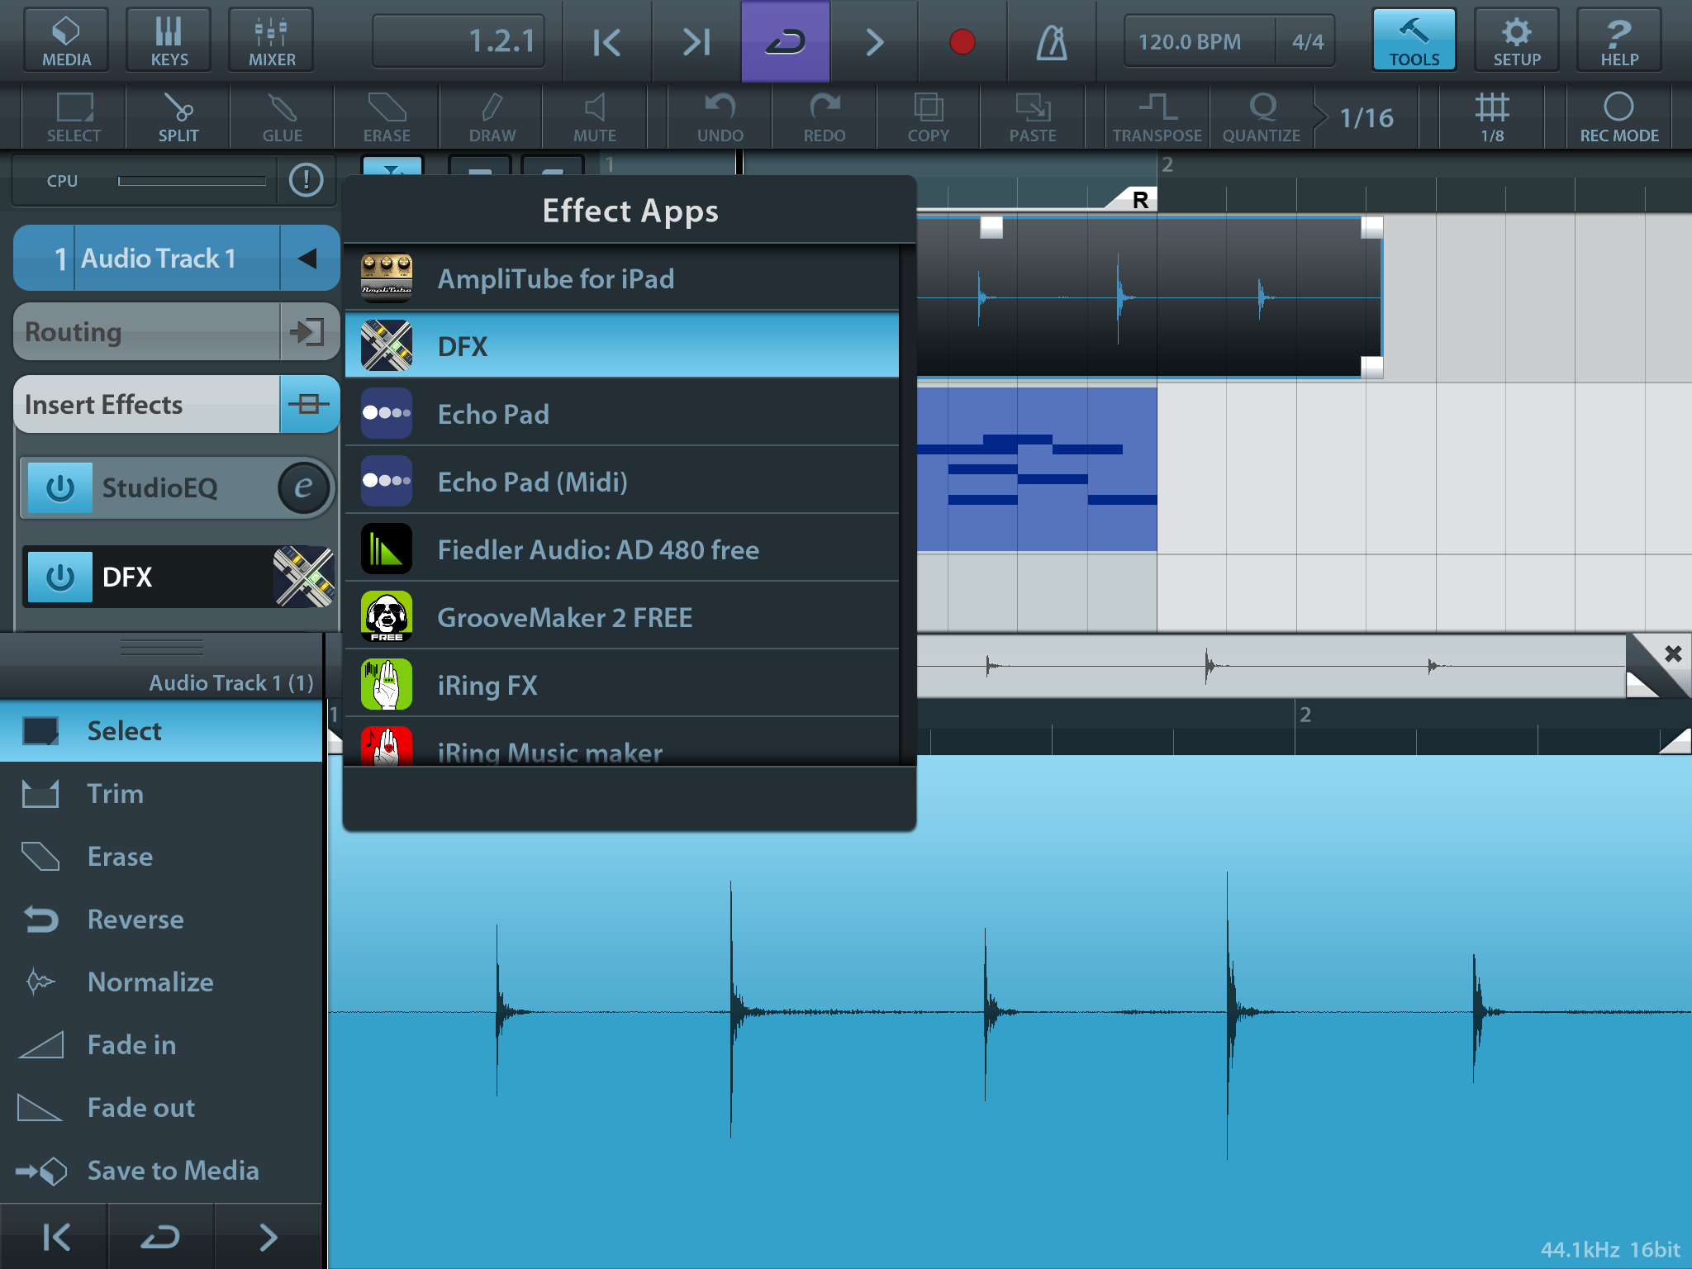
Task: Click the R locator marker on ruler
Action: click(x=1135, y=198)
